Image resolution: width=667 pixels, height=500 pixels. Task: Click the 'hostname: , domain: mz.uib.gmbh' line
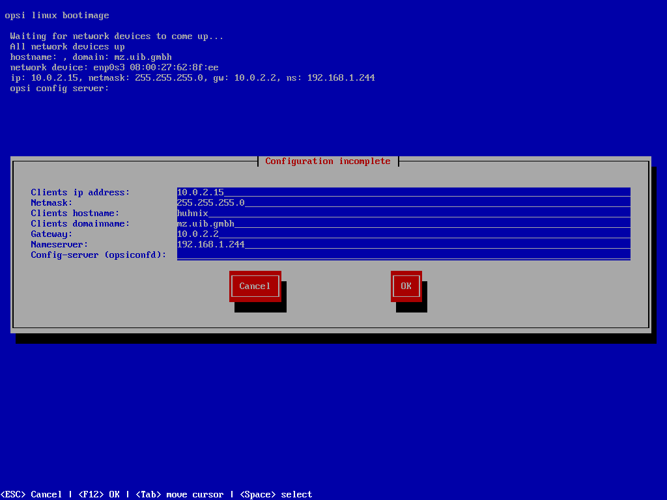91,57
